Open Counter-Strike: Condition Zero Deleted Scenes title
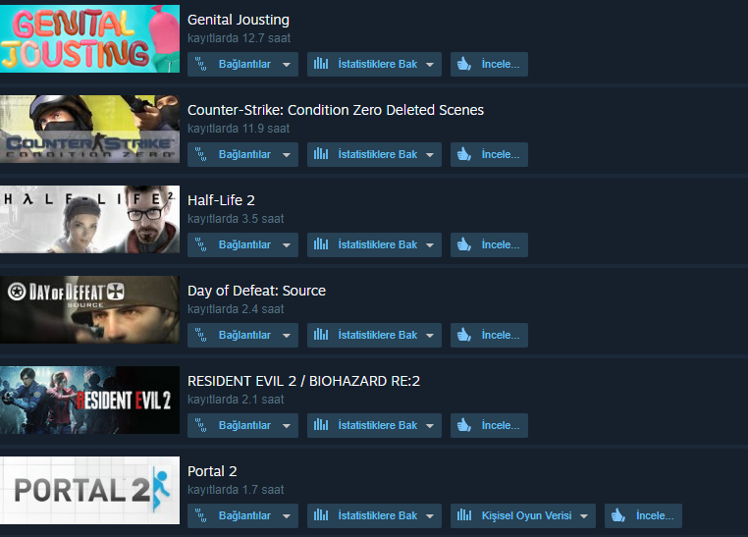 click(x=336, y=110)
